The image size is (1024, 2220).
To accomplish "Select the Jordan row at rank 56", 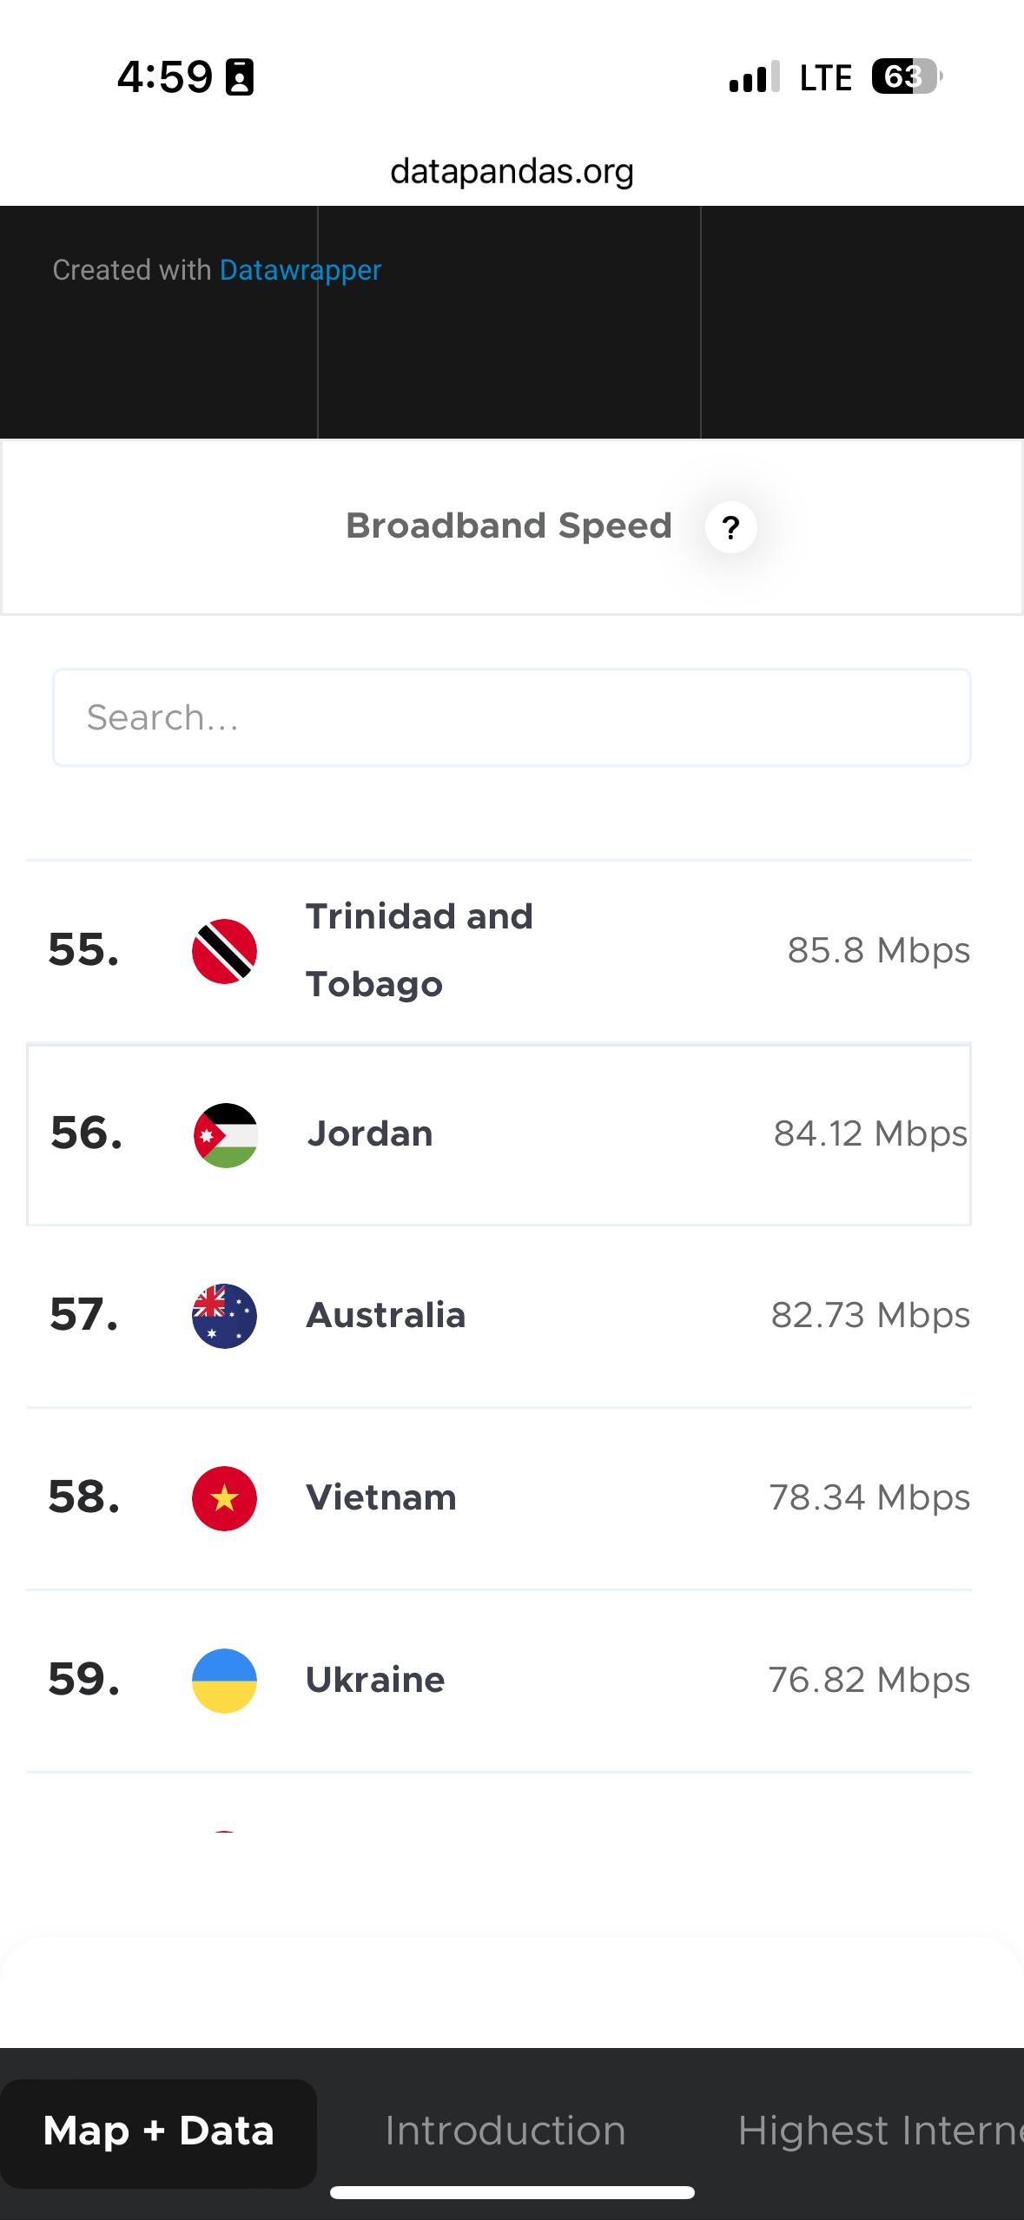I will point(499,1135).
